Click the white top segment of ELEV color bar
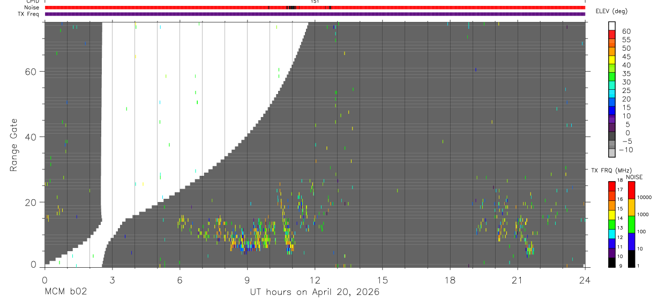This screenshot has height=303, width=658. pyautogui.click(x=612, y=25)
